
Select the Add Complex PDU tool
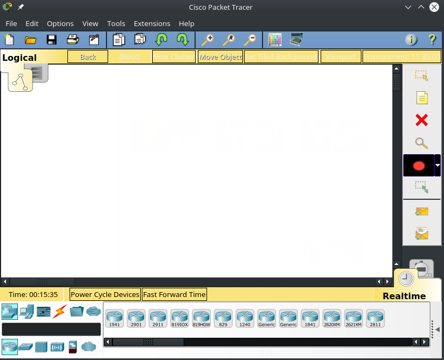(422, 232)
